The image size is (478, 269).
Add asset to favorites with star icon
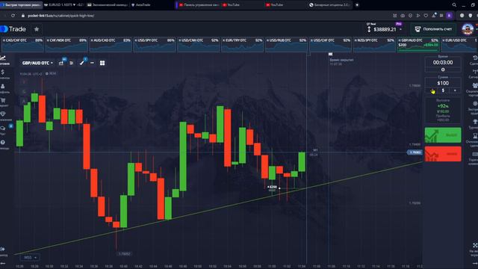37,29
